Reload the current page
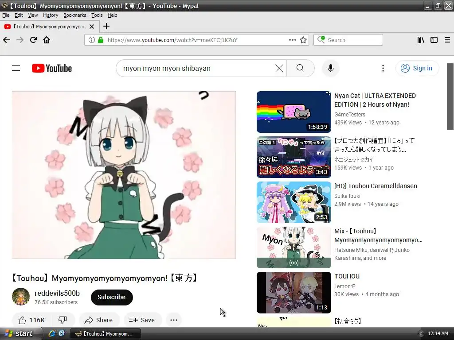Viewport: 454px width, 340px height. click(x=33, y=40)
